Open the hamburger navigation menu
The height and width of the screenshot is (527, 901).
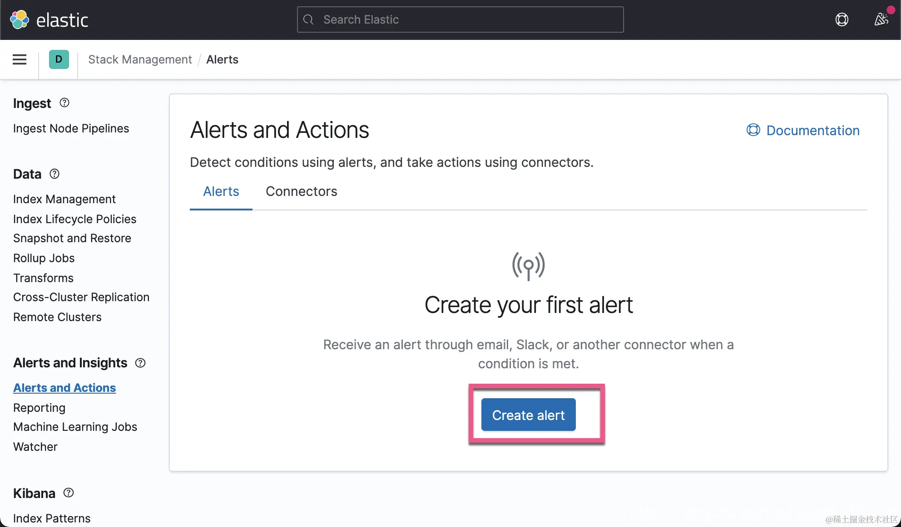click(x=19, y=59)
